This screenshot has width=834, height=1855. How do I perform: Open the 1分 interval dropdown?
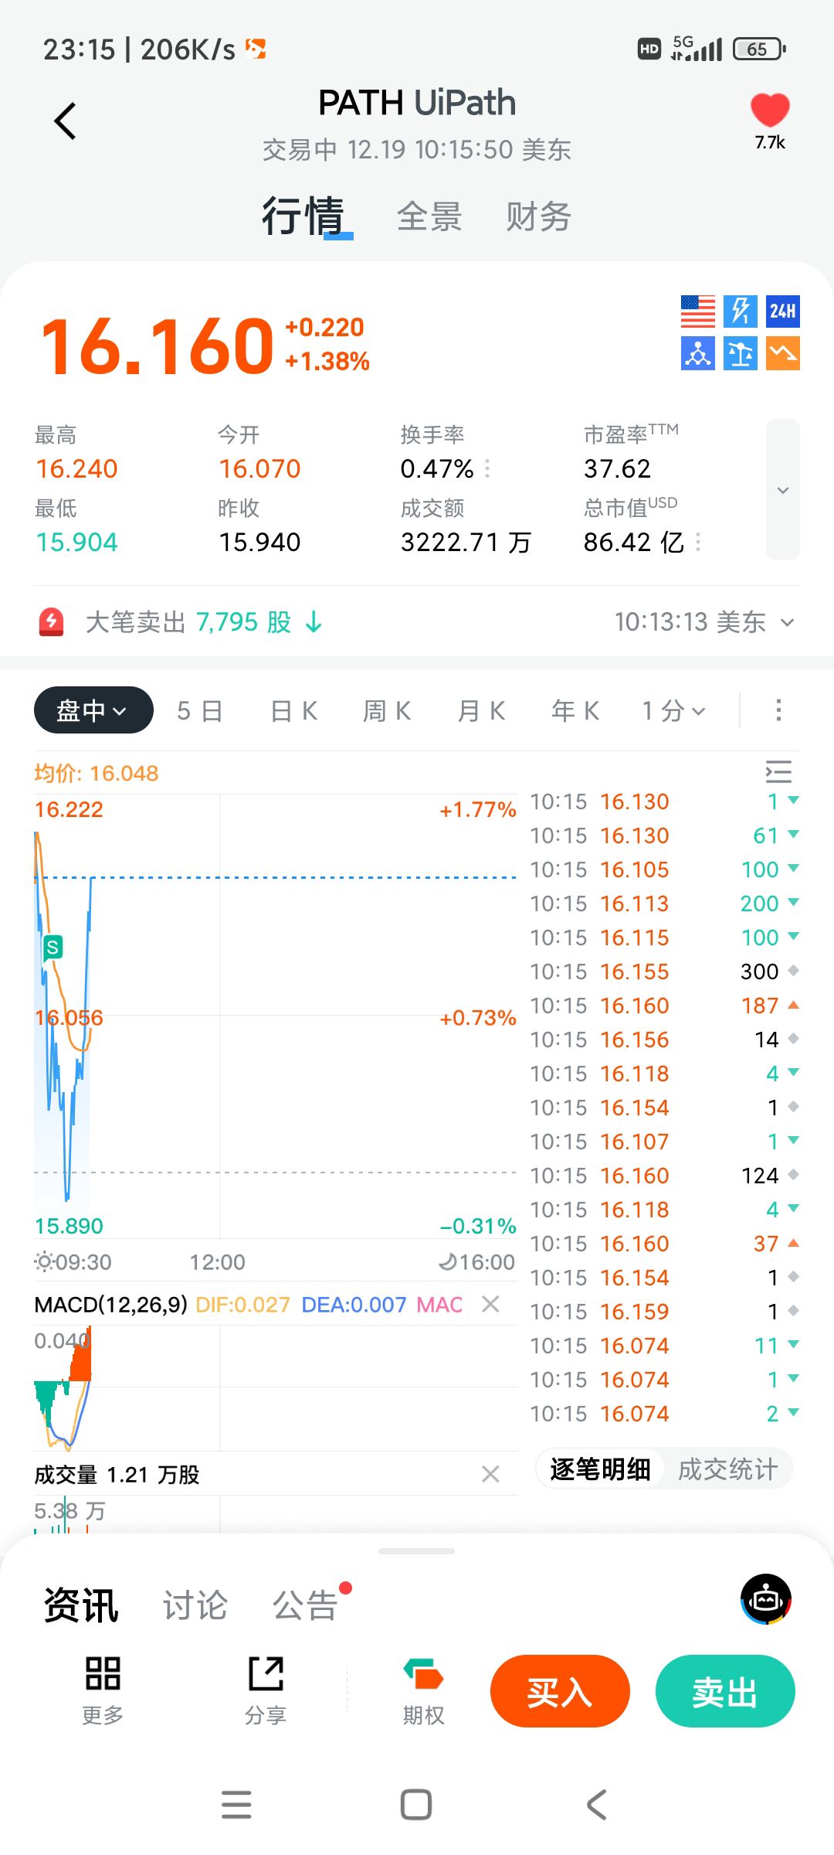pyautogui.click(x=673, y=710)
